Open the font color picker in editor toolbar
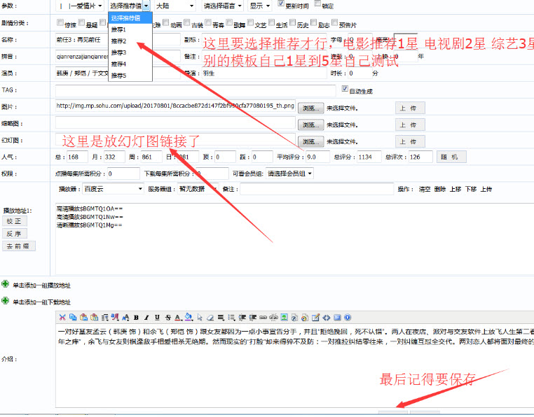 point(178,318)
